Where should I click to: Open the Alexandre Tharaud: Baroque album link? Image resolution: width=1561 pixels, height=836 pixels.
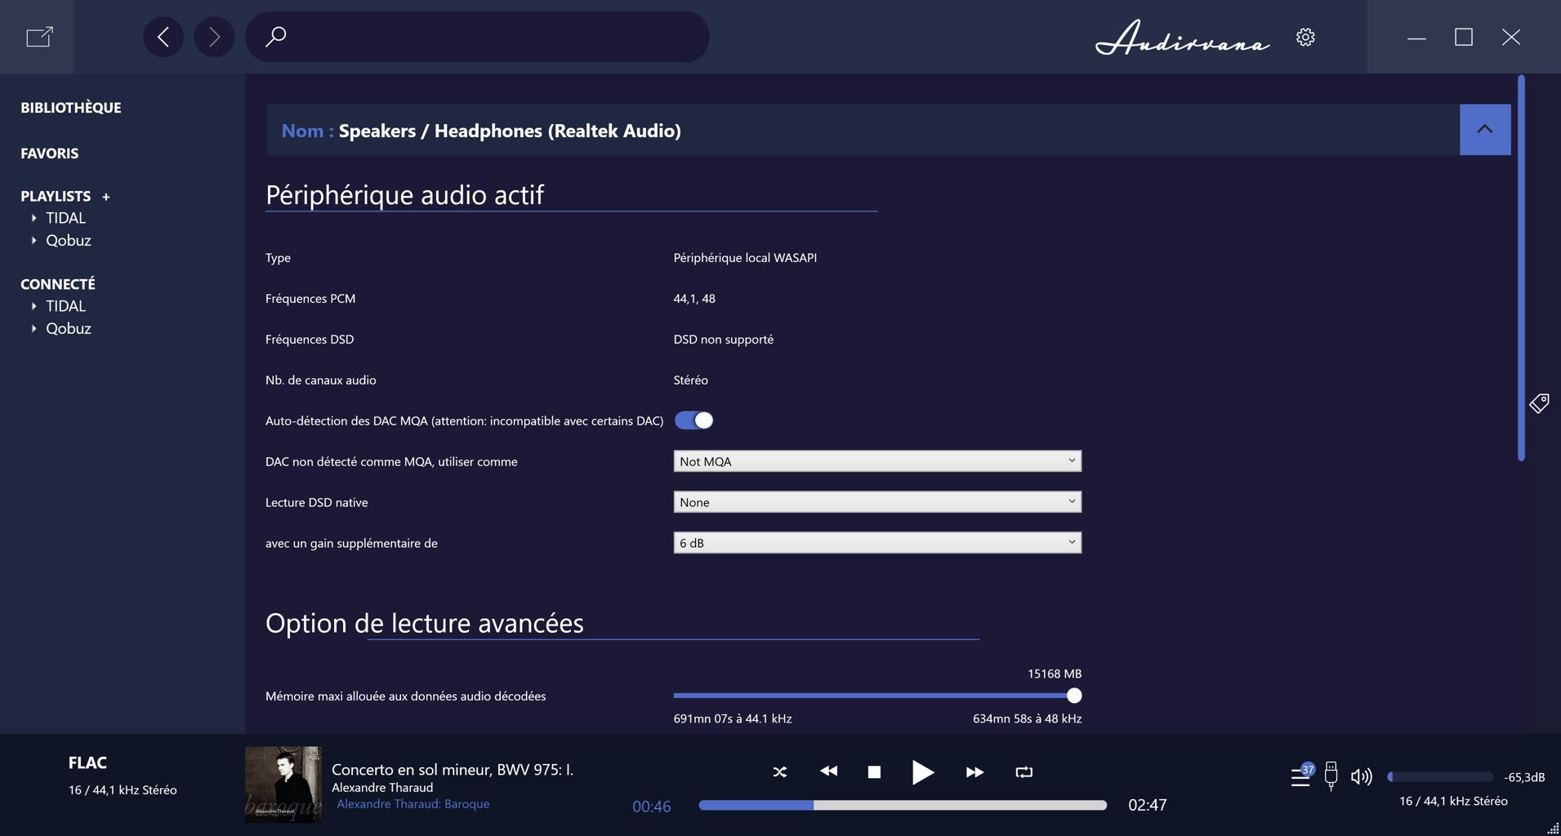coord(413,804)
